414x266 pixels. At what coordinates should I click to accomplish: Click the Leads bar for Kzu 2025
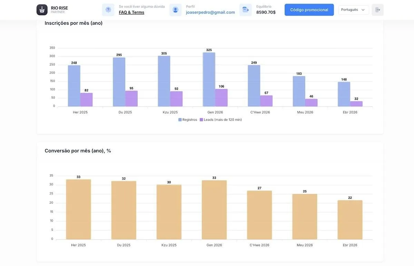pyautogui.click(x=177, y=99)
